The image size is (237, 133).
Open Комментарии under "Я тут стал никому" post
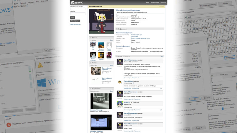(x=128, y=99)
